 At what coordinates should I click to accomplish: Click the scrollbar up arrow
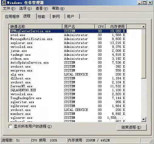143,27
